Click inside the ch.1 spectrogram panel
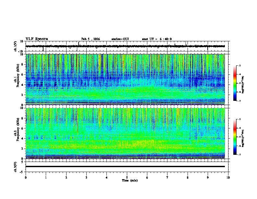Viewport: 257px width, 199px height. point(125,79)
